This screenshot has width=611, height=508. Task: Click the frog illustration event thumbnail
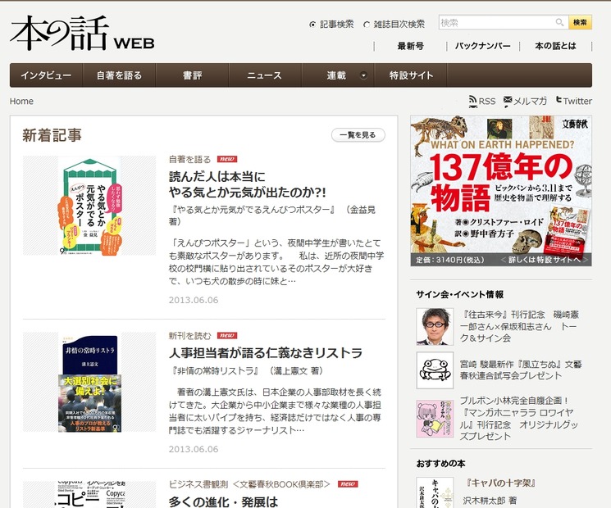[435, 370]
